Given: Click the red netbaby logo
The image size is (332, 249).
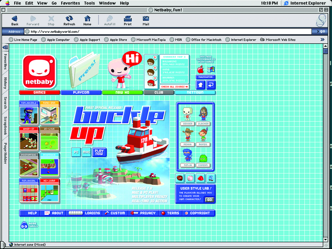Looking at the screenshot, I should pos(39,72).
